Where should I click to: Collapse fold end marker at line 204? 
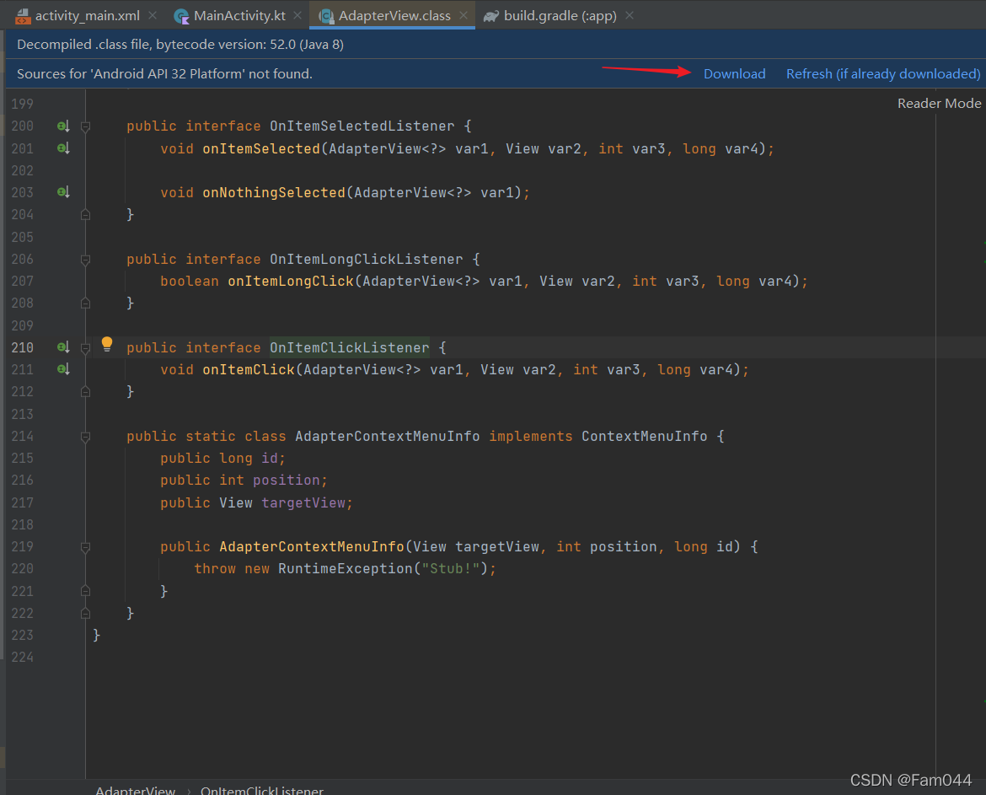coord(85,215)
